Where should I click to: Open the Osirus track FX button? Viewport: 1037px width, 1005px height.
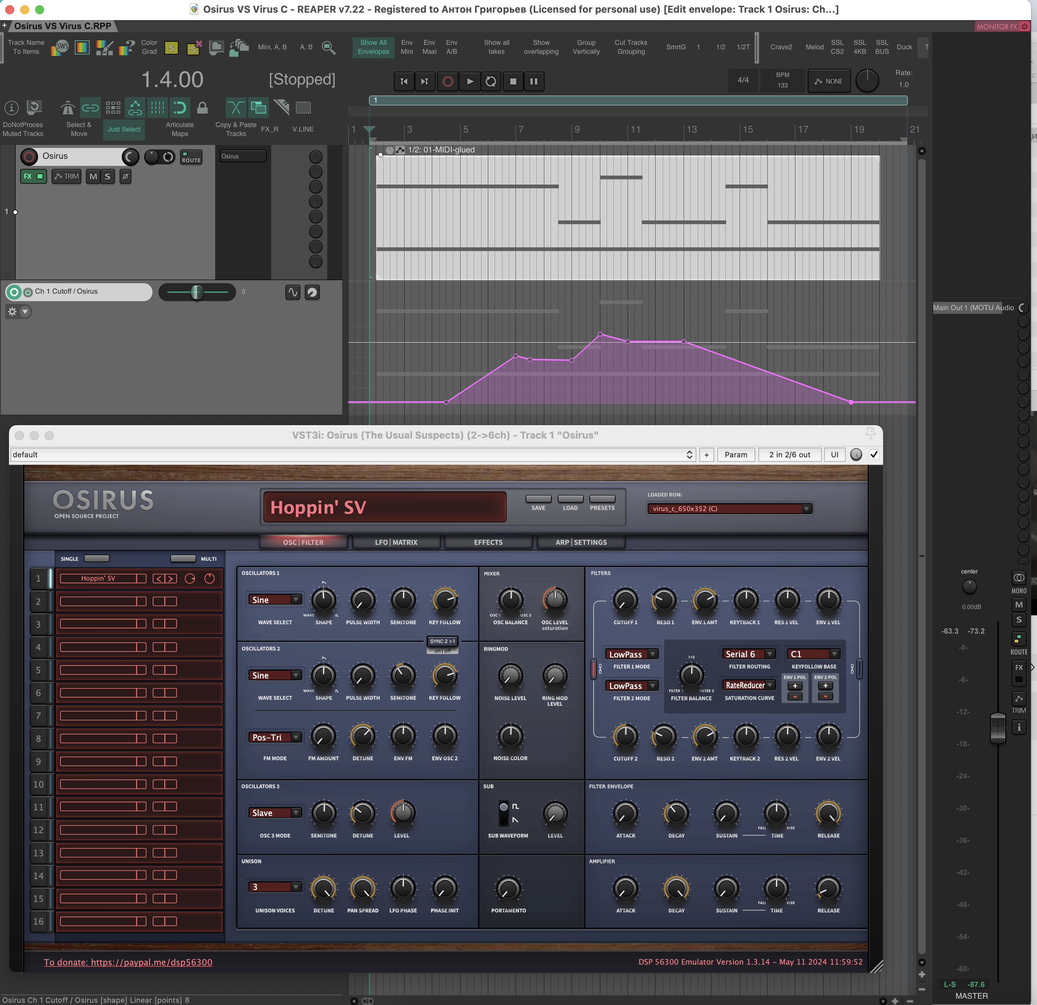pos(28,176)
